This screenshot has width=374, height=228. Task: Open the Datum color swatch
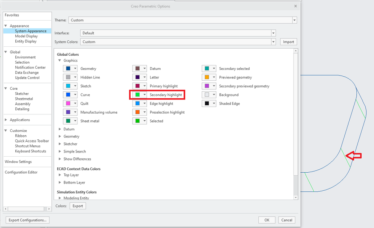[x=140, y=69]
